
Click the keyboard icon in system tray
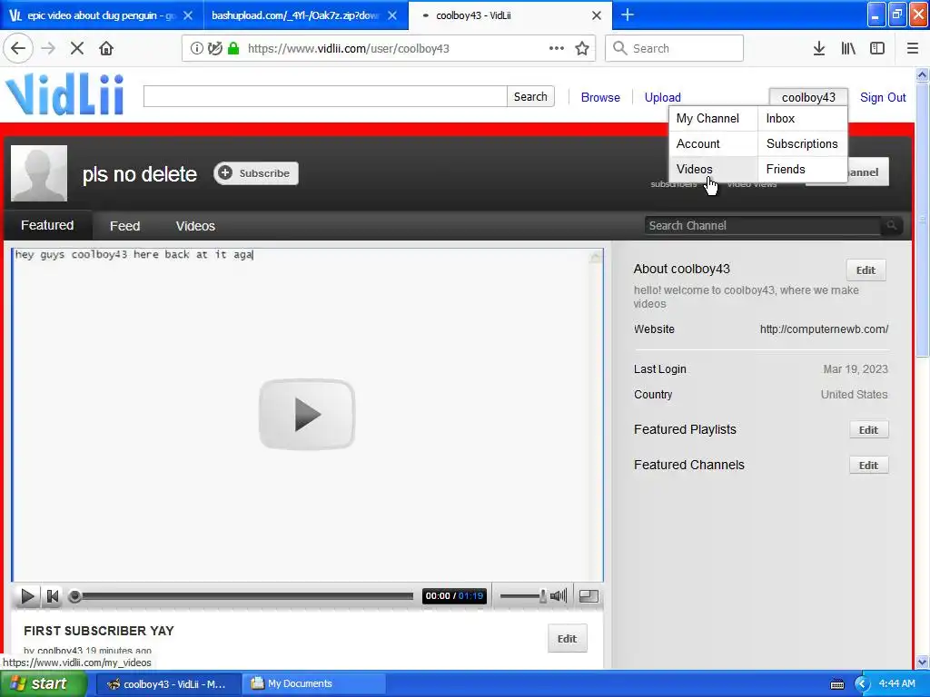tap(836, 684)
